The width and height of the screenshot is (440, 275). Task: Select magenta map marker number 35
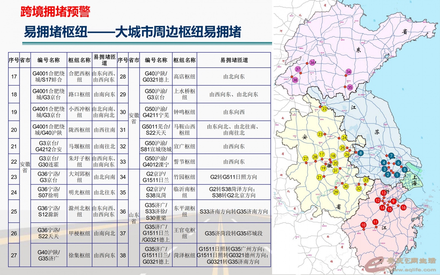[350, 87]
